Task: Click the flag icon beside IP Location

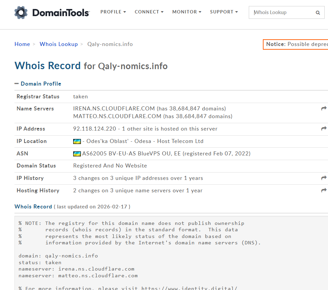Action: coord(77,141)
